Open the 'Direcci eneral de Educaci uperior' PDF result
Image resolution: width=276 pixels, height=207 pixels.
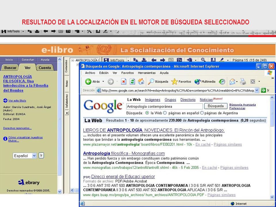tap(123, 177)
